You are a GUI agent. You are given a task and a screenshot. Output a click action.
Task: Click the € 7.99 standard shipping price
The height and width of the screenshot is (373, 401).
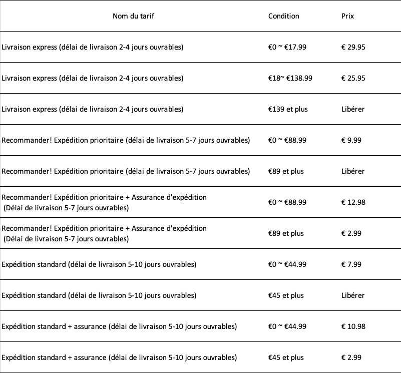pos(351,264)
